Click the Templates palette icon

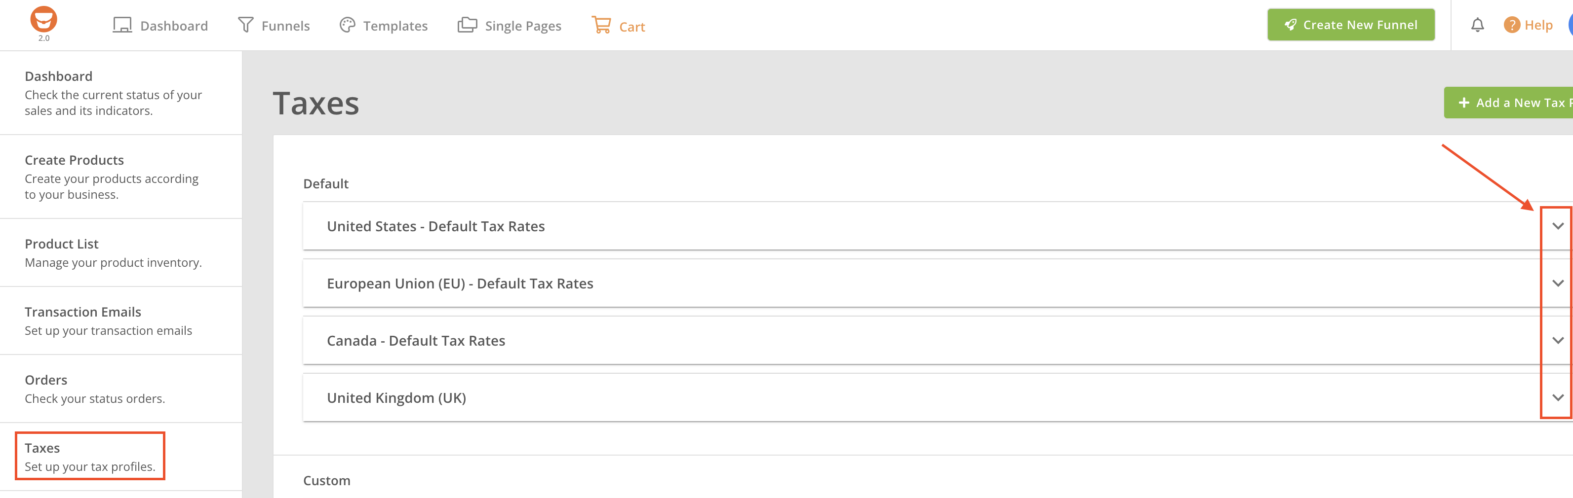348,26
